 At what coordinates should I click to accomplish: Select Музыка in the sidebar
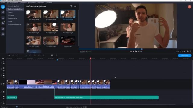11,15
